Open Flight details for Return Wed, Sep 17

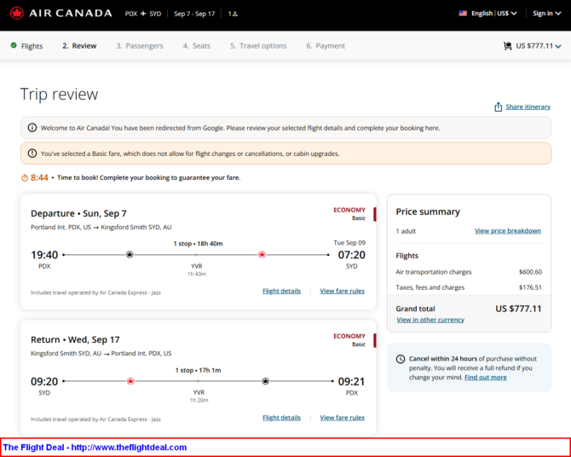[281, 418]
